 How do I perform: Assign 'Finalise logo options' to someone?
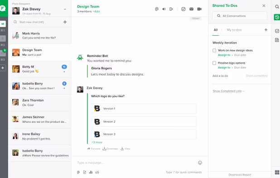click(x=224, y=68)
